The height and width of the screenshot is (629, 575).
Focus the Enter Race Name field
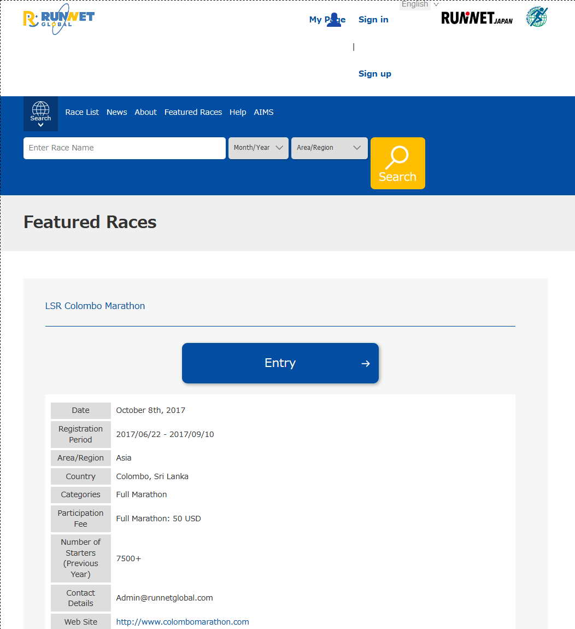coord(124,148)
